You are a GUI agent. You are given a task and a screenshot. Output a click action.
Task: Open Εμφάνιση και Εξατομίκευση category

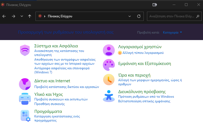pos(145,64)
